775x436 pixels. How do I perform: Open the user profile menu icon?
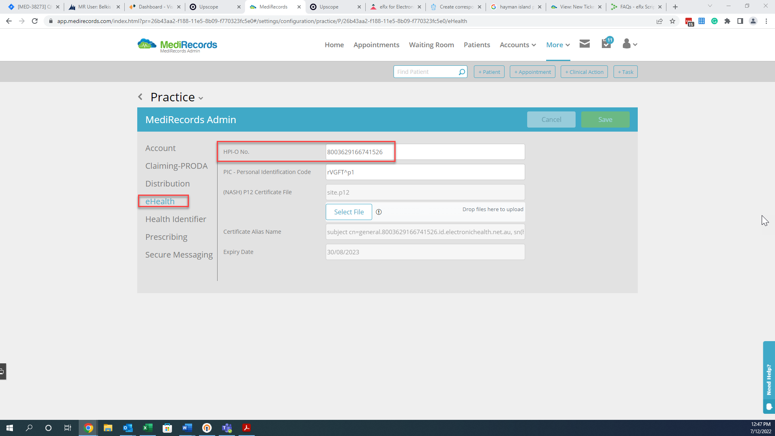pos(629,44)
